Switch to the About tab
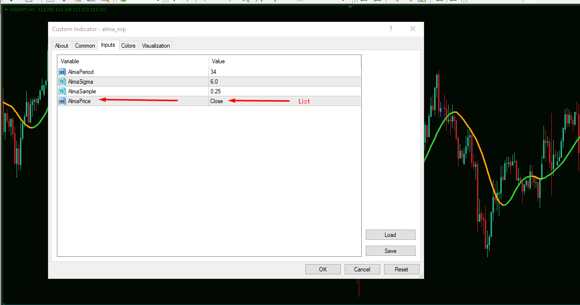The width and height of the screenshot is (580, 305). coord(61,46)
